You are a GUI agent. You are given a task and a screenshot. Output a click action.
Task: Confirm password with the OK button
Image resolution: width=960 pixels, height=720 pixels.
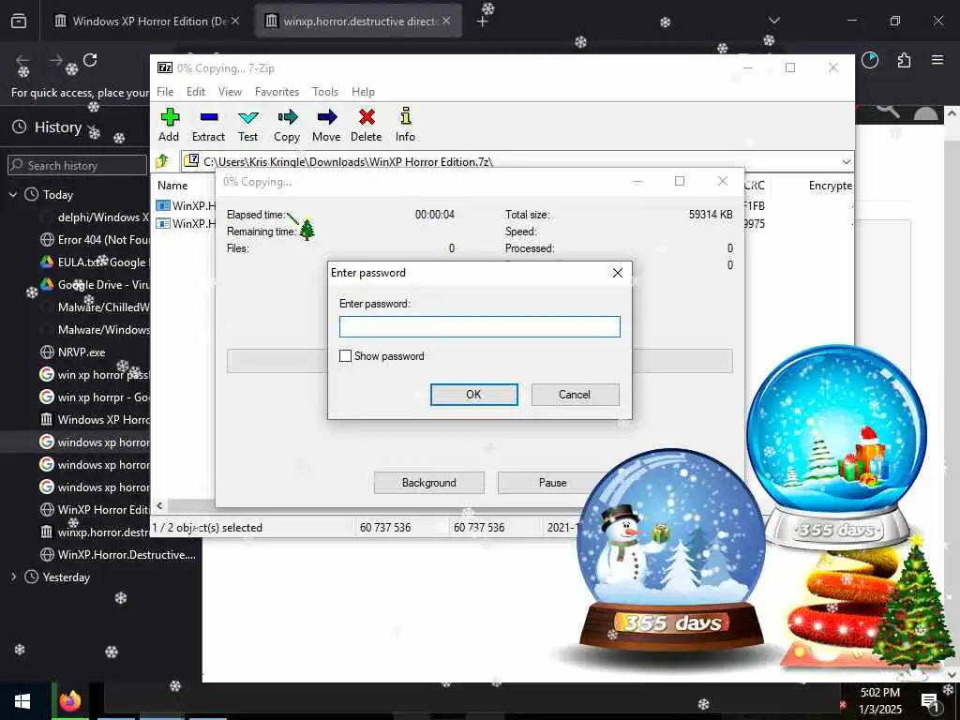tap(473, 395)
